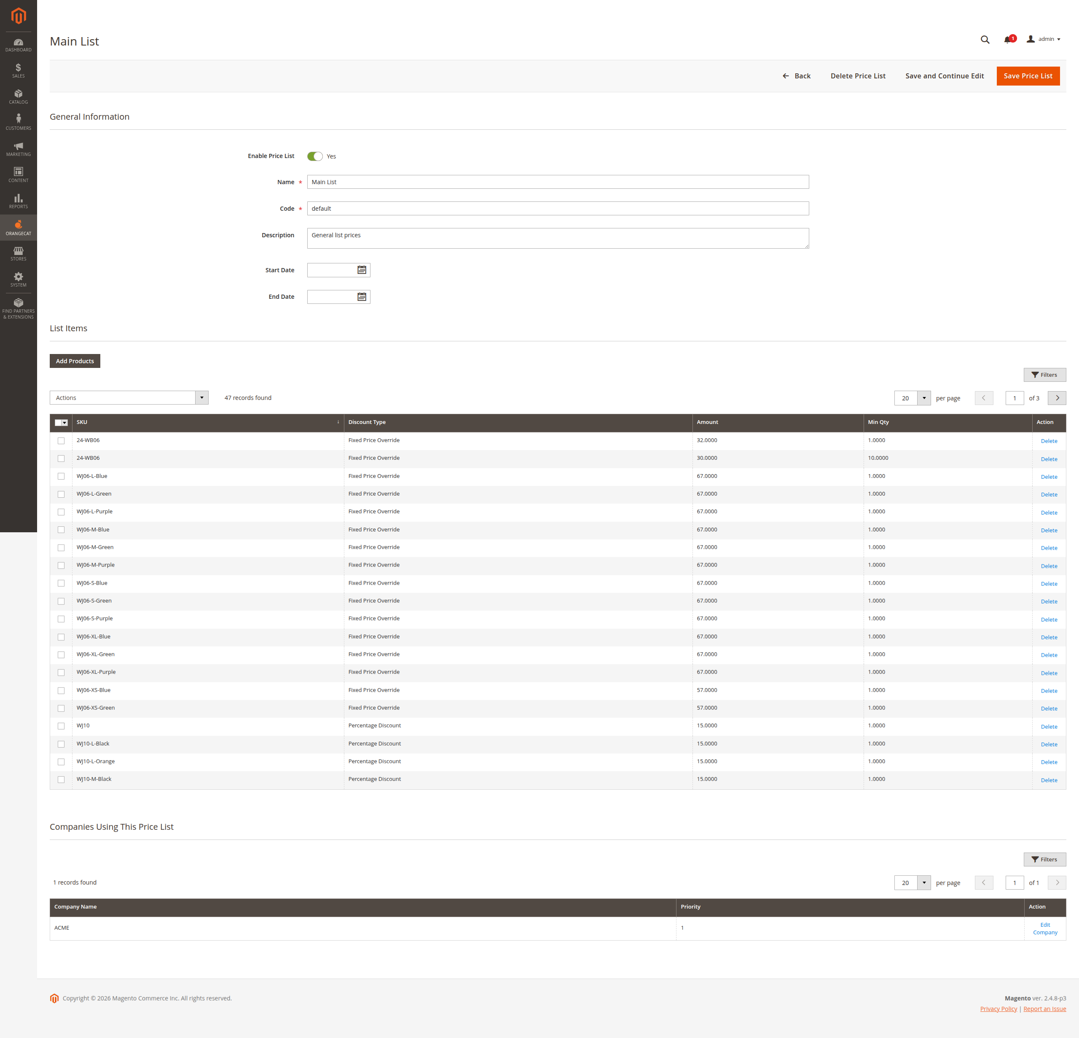This screenshot has width=1079, height=1038.
Task: Open End Date calendar picker
Action: click(362, 297)
